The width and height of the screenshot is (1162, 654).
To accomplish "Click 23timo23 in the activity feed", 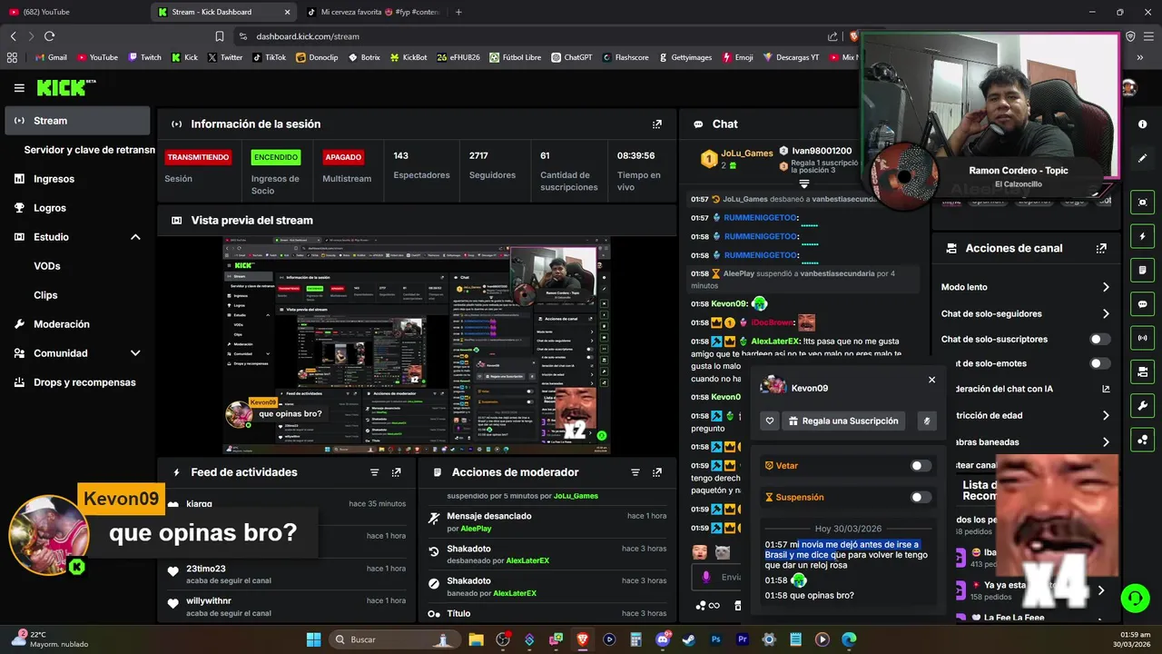I will (206, 569).
